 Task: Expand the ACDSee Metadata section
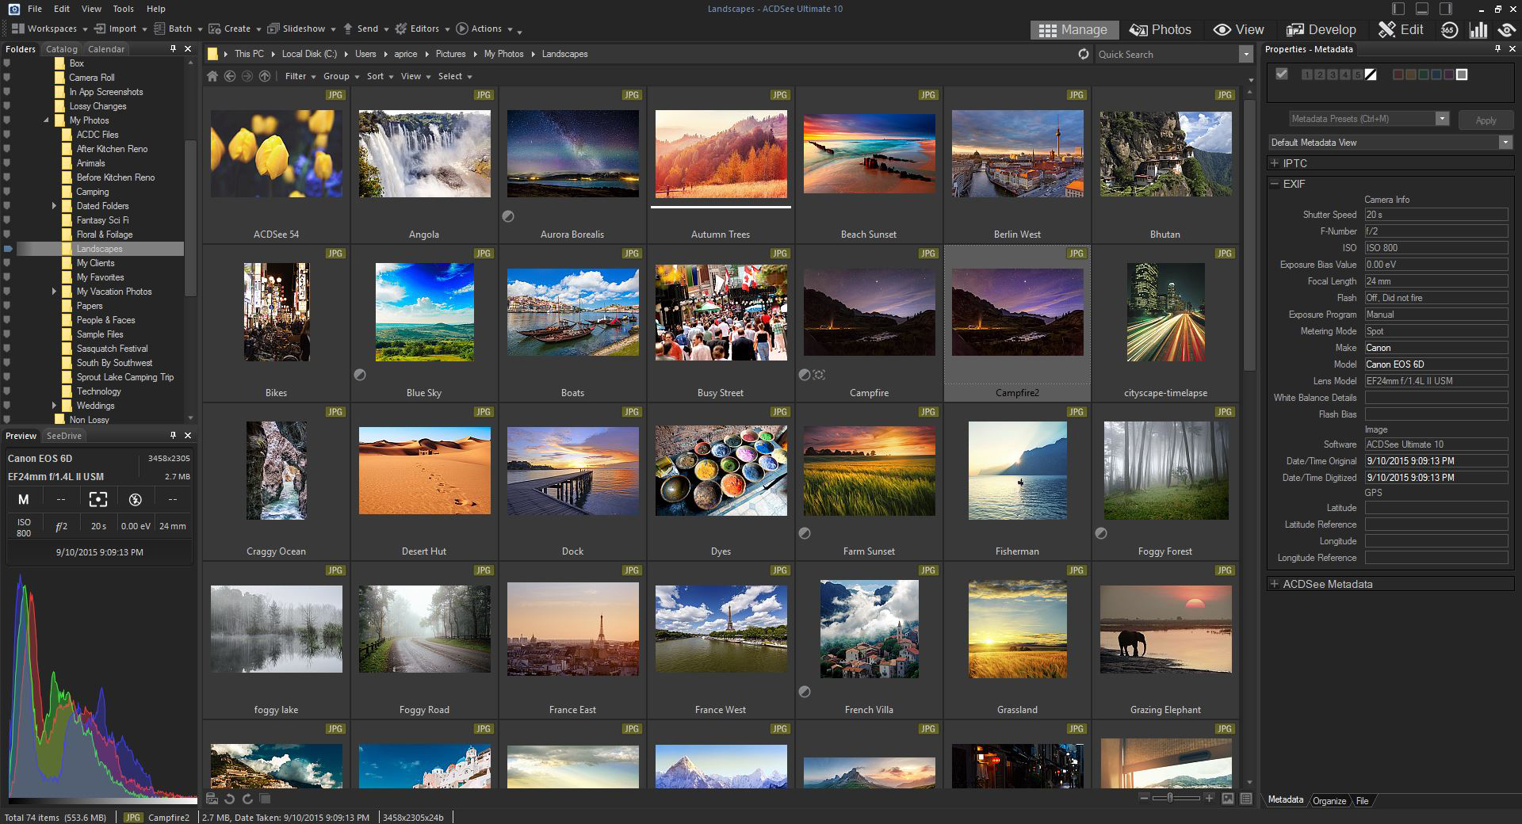[1275, 584]
